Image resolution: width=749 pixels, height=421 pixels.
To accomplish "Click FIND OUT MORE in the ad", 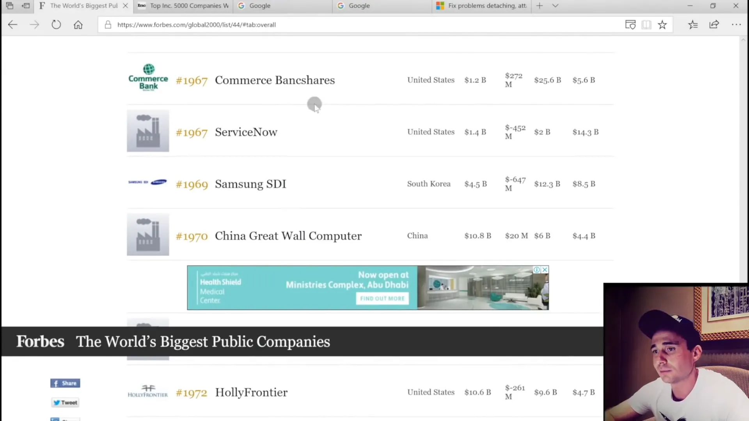I will click(x=382, y=299).
